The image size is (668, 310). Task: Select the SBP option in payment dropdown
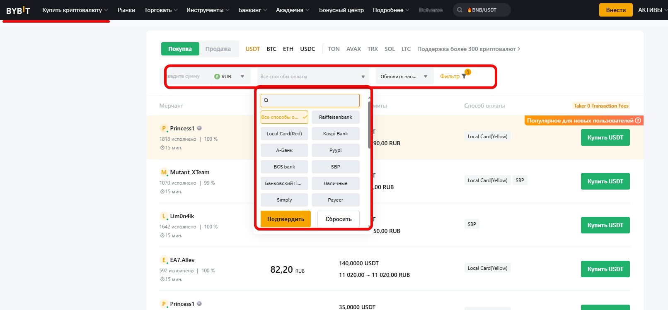(336, 167)
